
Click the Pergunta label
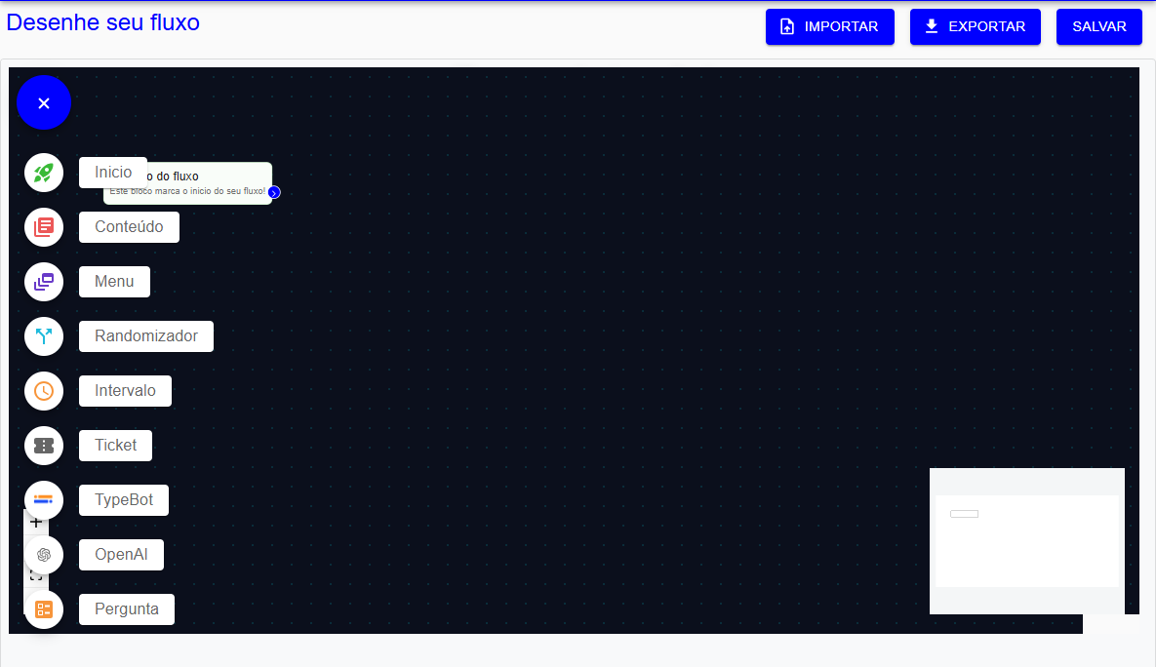126,609
